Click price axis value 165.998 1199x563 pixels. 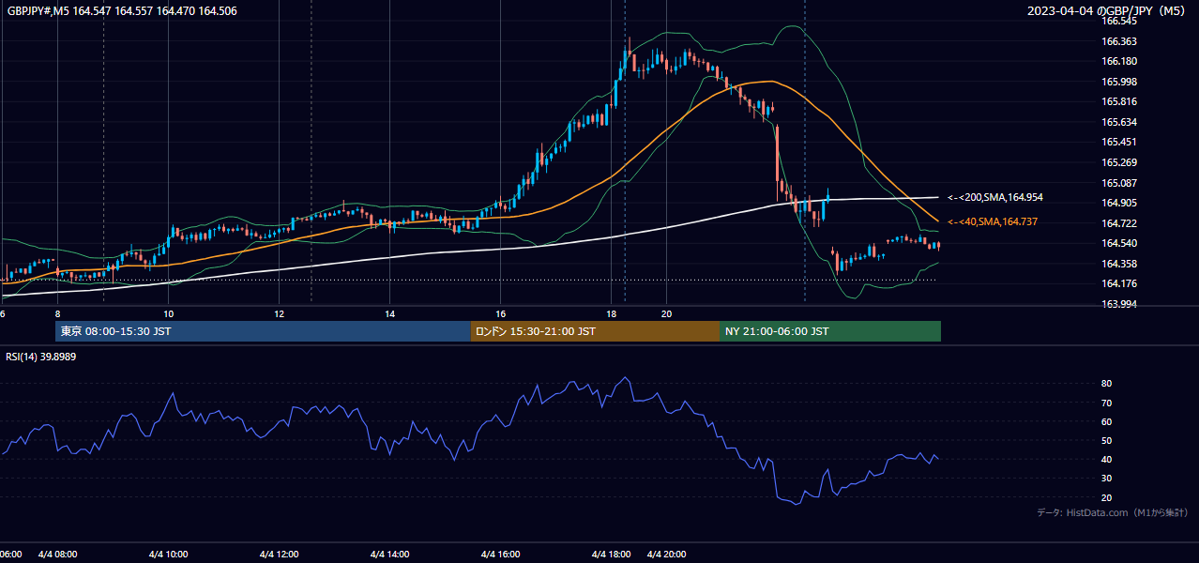[1119, 82]
